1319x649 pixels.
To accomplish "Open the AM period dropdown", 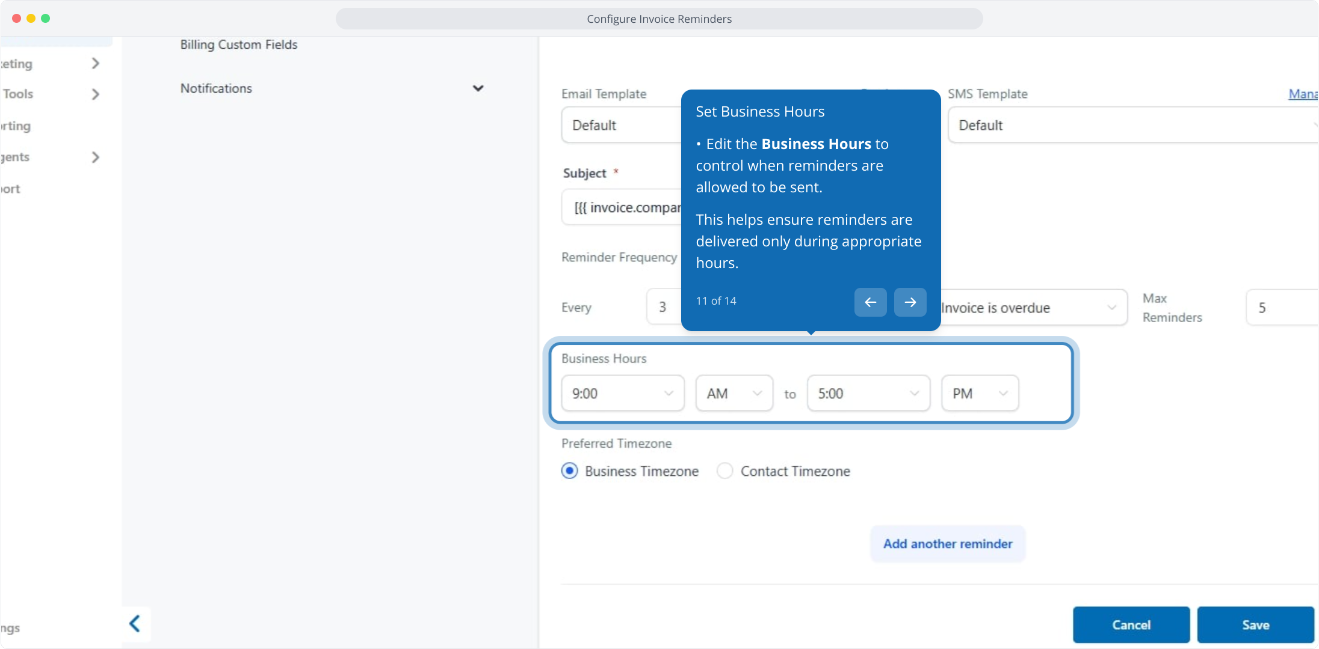I will coord(734,394).
